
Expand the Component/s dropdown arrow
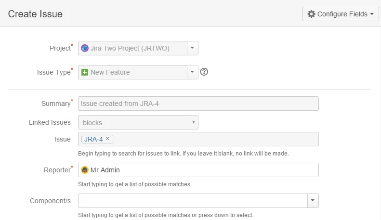coord(313,201)
